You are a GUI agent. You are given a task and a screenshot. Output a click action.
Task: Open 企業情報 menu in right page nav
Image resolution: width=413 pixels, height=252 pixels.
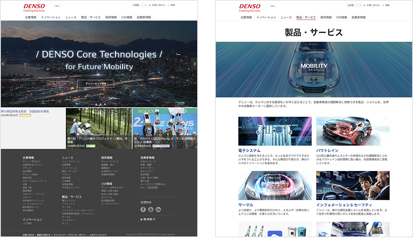click(246, 17)
